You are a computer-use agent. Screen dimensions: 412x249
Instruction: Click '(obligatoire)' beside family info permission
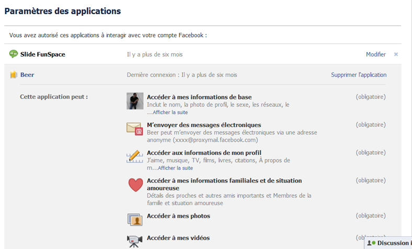(371, 180)
